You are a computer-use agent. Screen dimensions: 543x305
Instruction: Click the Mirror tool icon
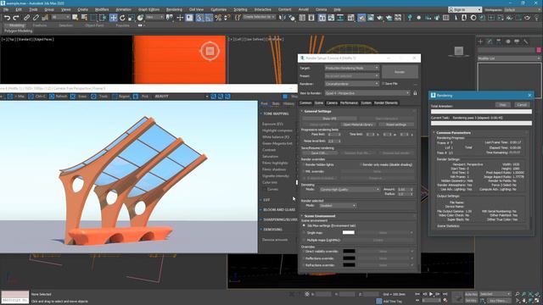pyautogui.click(x=283, y=18)
